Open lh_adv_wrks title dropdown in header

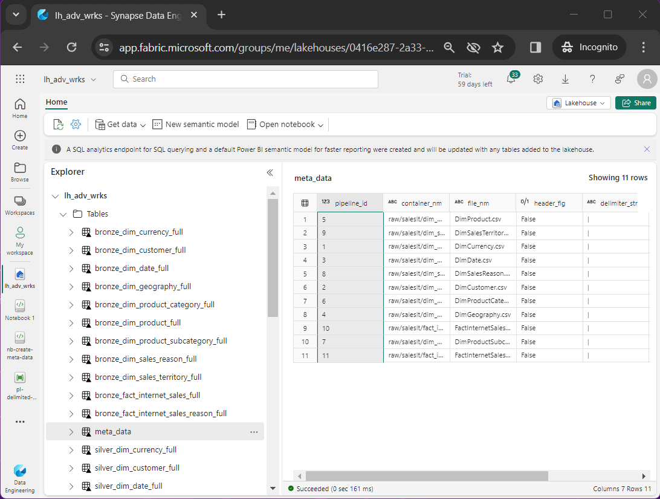70,79
